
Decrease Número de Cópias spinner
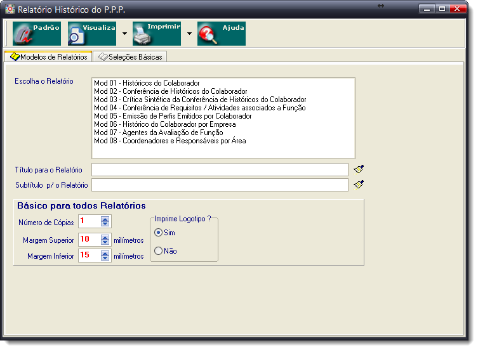coord(105,224)
